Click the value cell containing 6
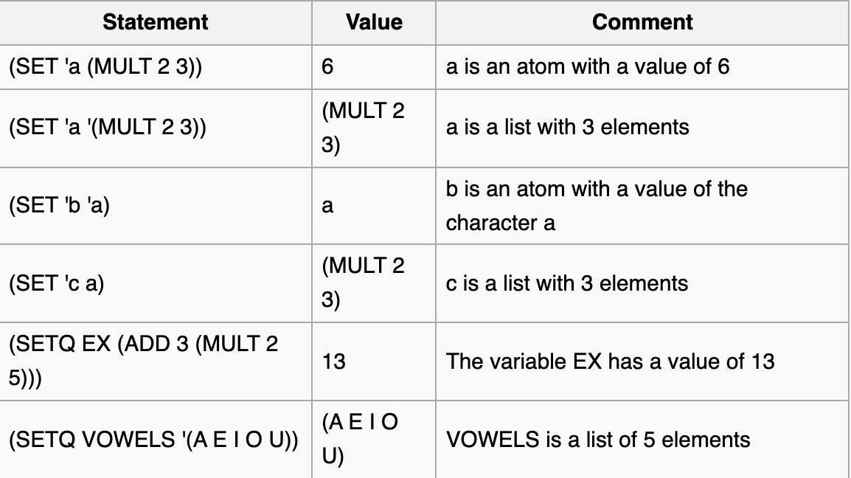The height and width of the screenshot is (478, 851). pos(328,67)
